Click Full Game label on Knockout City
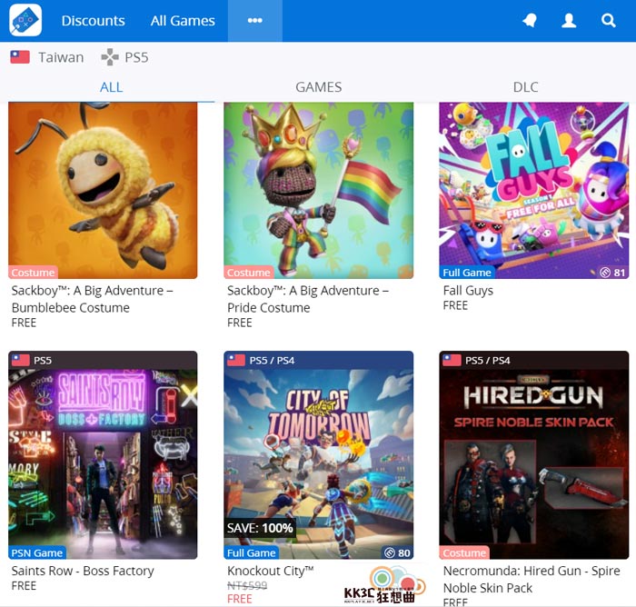The image size is (636, 607). point(251,552)
